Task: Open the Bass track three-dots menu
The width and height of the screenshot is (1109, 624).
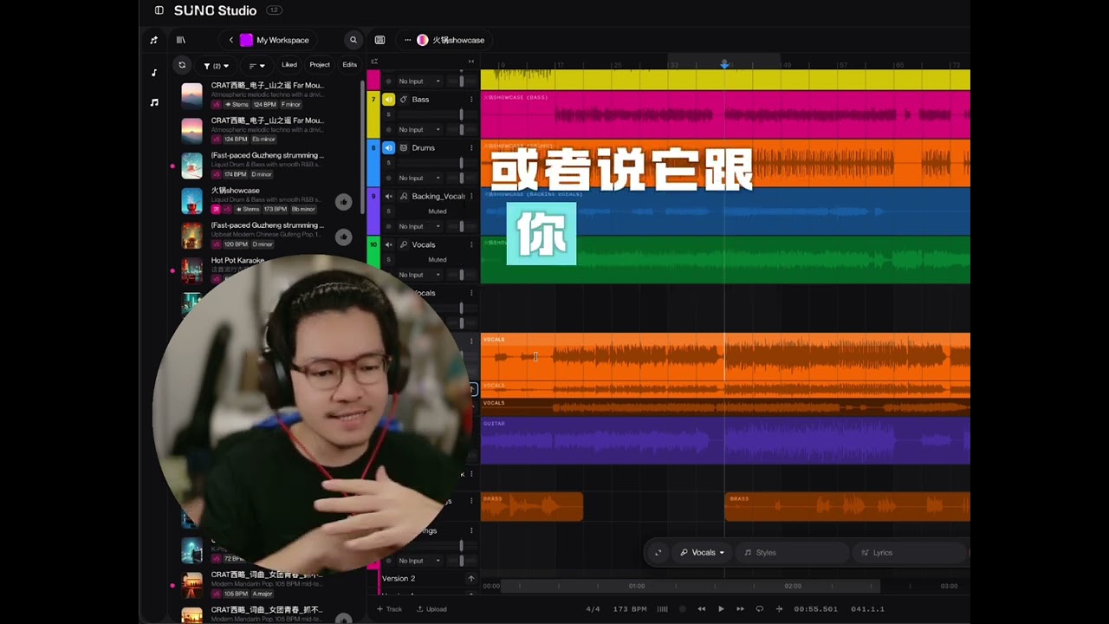Action: click(471, 100)
